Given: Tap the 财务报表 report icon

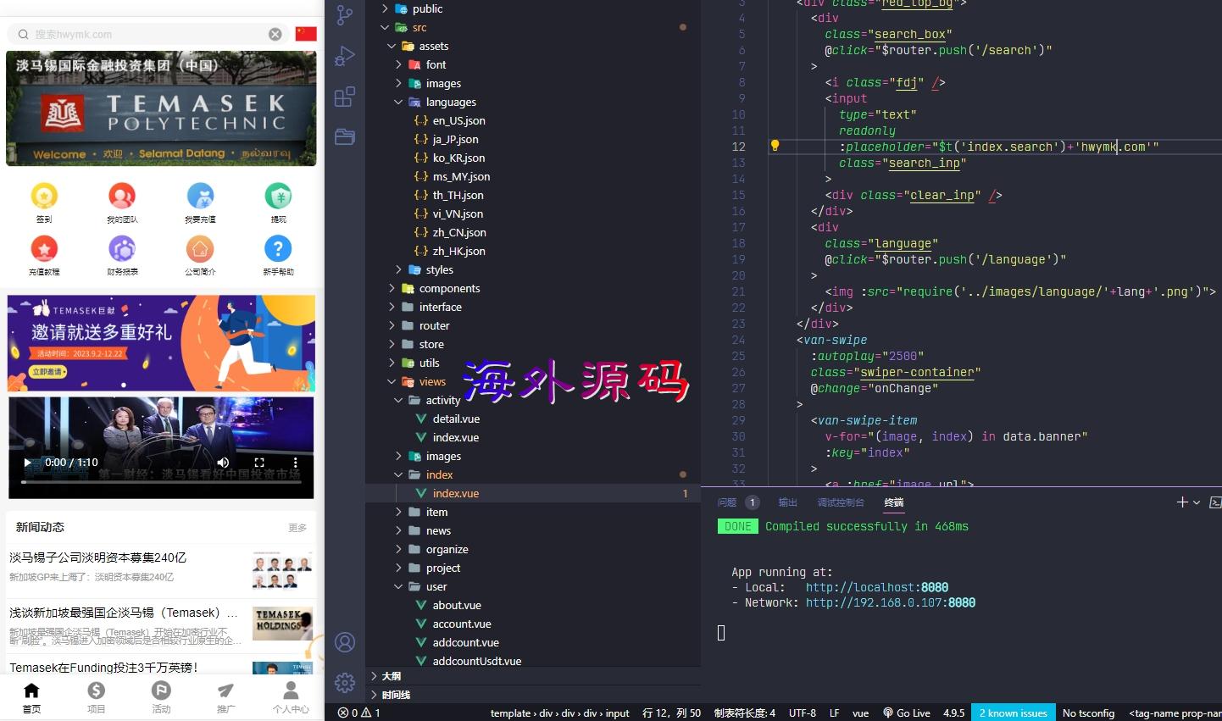Looking at the screenshot, I should tap(122, 249).
